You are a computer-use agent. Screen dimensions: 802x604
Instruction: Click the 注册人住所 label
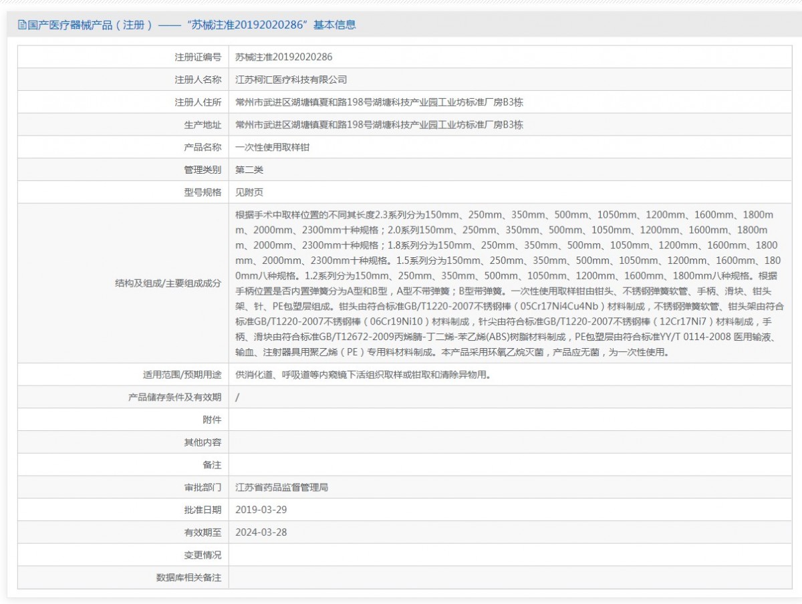(x=198, y=102)
